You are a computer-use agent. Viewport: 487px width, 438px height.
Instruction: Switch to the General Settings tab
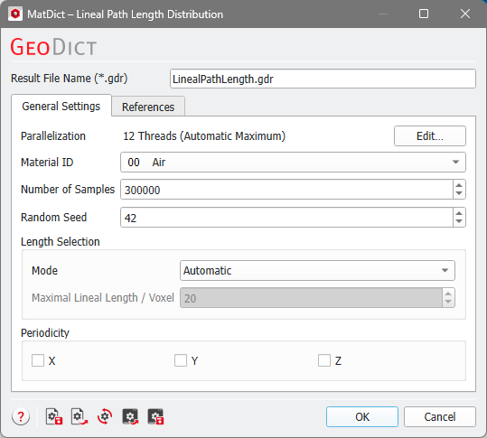pyautogui.click(x=61, y=106)
